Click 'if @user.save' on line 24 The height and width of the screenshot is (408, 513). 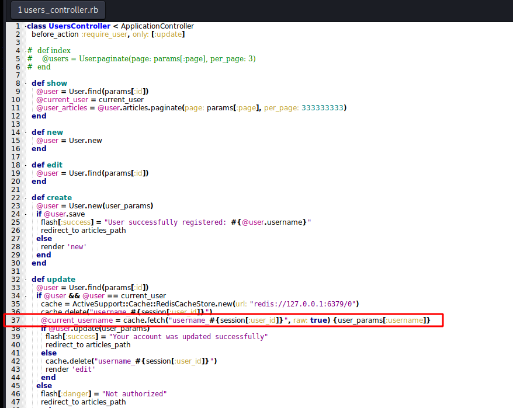click(x=61, y=214)
